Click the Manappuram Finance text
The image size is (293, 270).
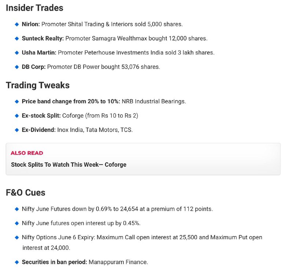[118, 262]
